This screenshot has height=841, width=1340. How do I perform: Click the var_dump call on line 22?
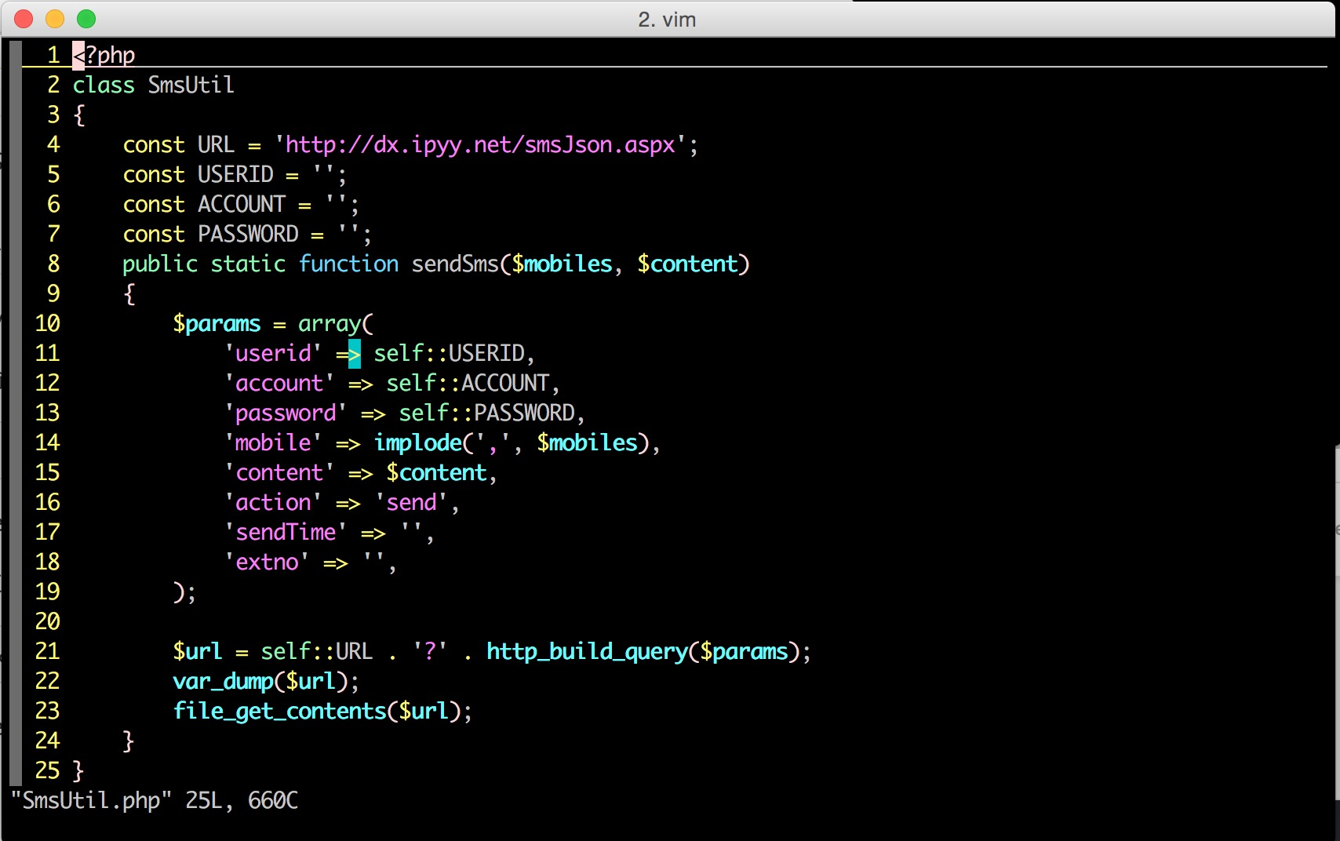(223, 682)
